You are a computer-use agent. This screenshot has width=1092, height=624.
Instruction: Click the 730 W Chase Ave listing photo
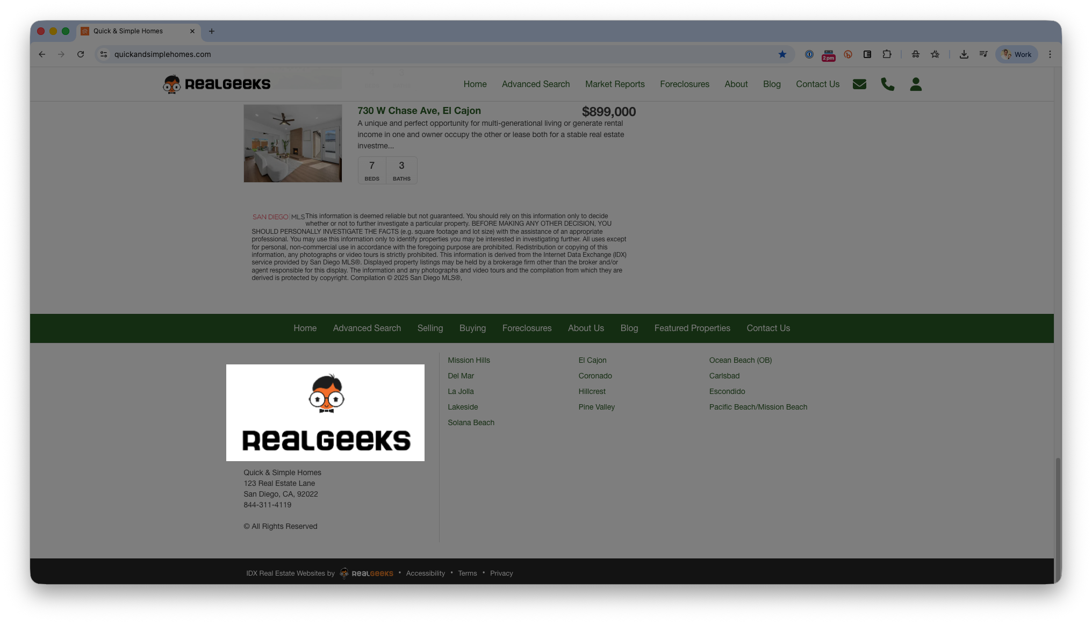pyautogui.click(x=292, y=144)
